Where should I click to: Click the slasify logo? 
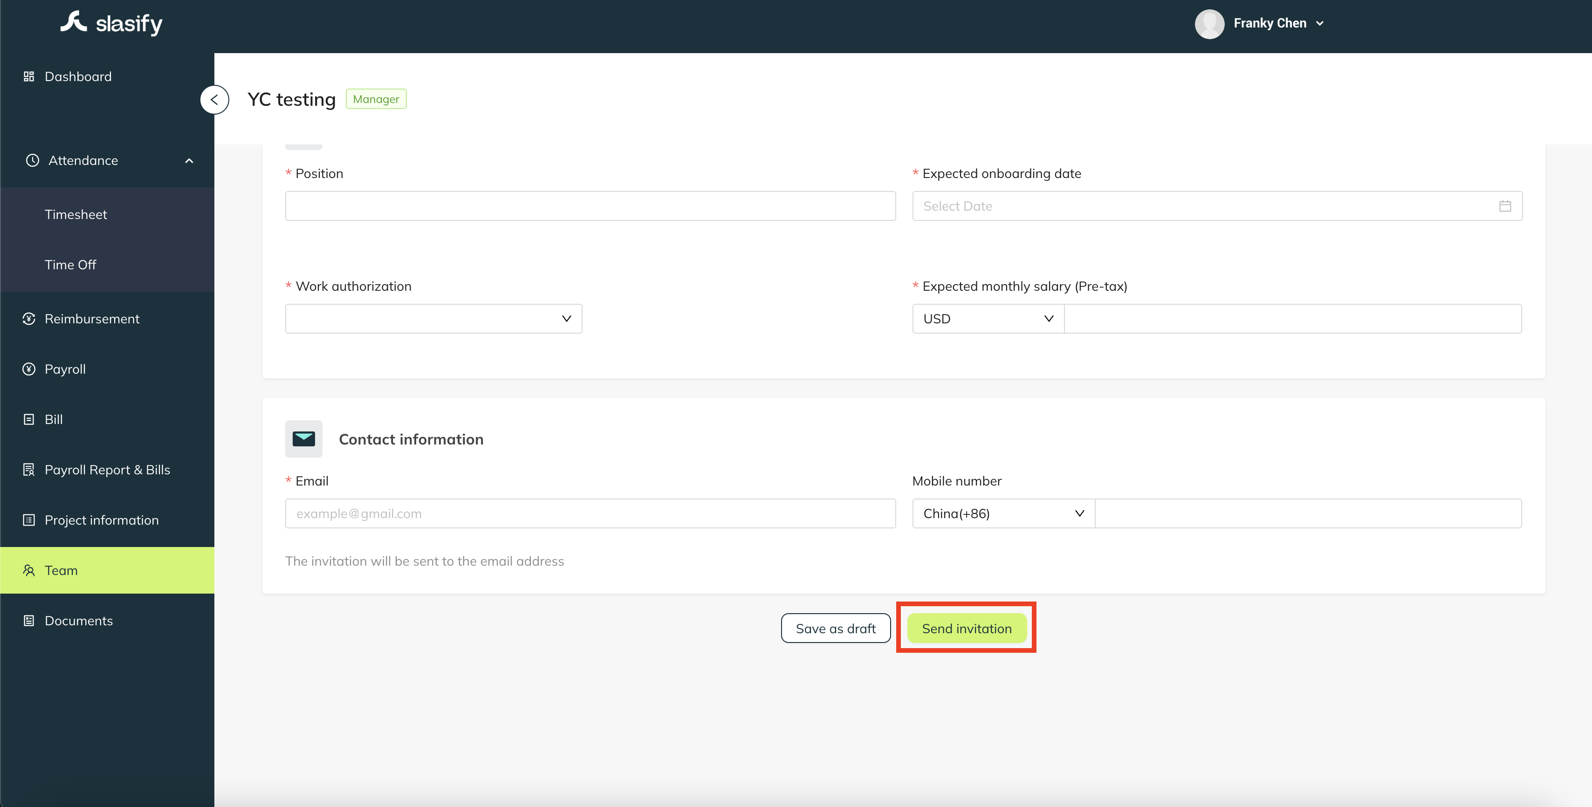111,23
